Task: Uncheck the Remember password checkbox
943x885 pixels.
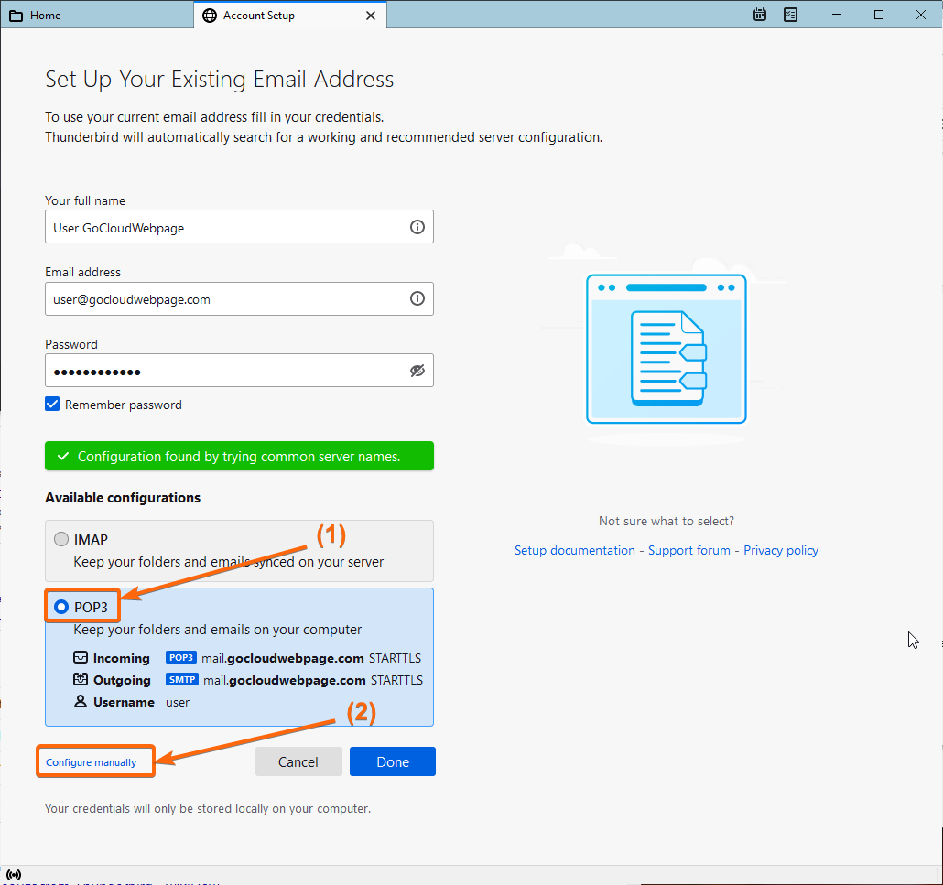Action: tap(52, 404)
